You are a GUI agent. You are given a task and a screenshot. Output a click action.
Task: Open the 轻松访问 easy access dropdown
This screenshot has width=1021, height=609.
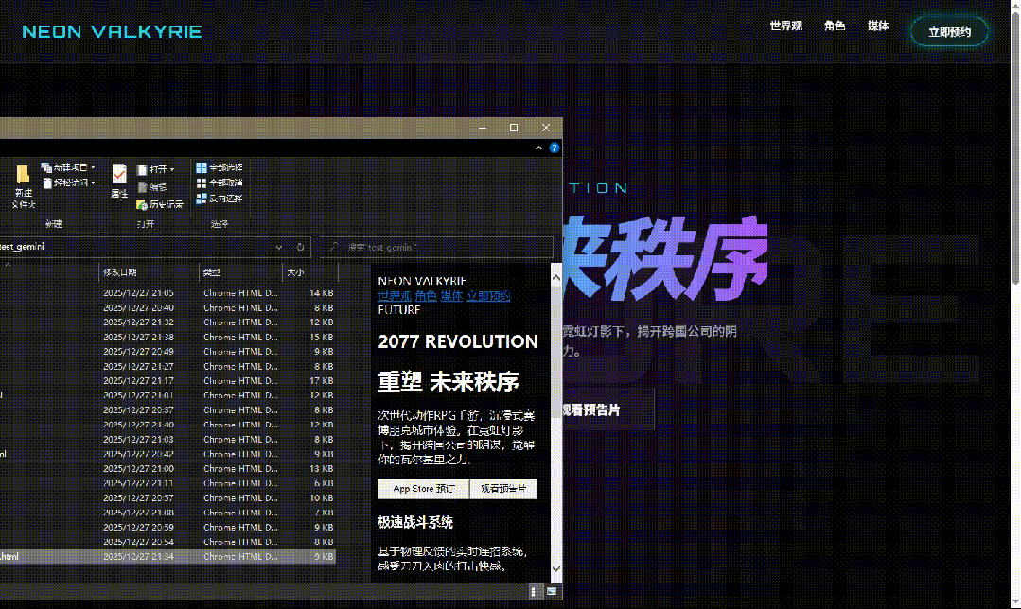68,183
